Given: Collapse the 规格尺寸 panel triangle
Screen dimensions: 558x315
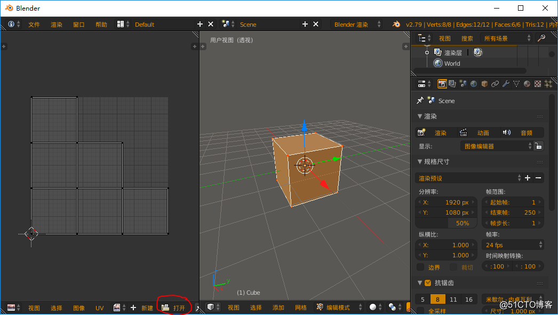Looking at the screenshot, I should pos(420,161).
